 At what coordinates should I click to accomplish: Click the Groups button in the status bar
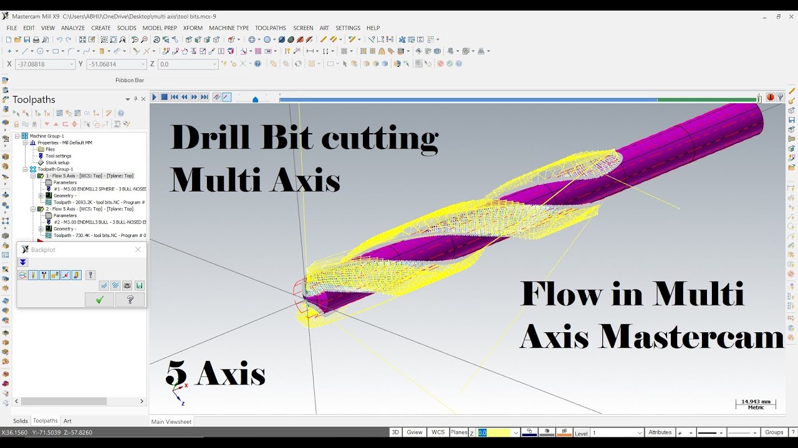774,432
